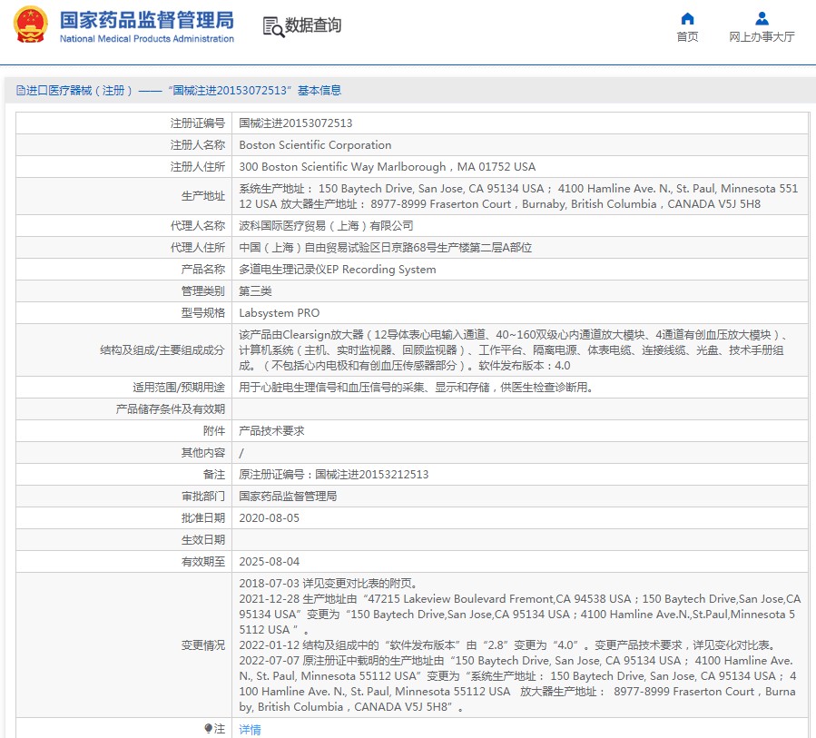The image size is (816, 738).
Task: Click the 适用范围/预期用途 label
Action: (x=179, y=388)
